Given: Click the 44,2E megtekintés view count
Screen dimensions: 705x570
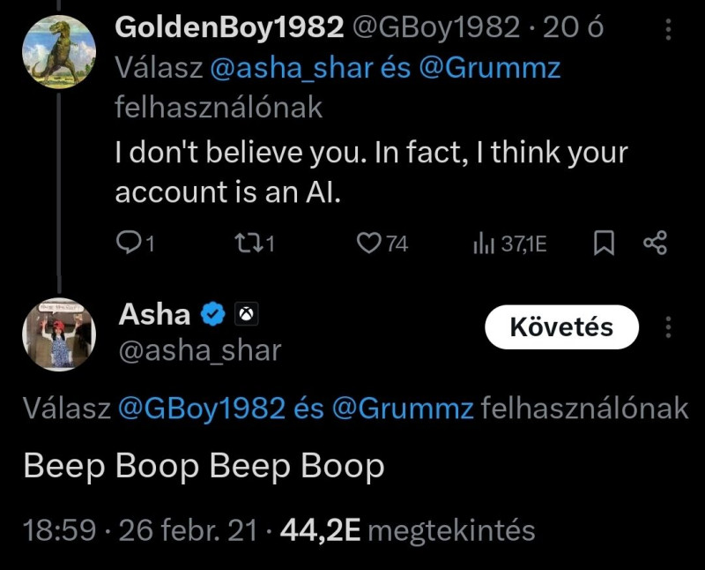Looking at the screenshot, I should tap(407, 530).
